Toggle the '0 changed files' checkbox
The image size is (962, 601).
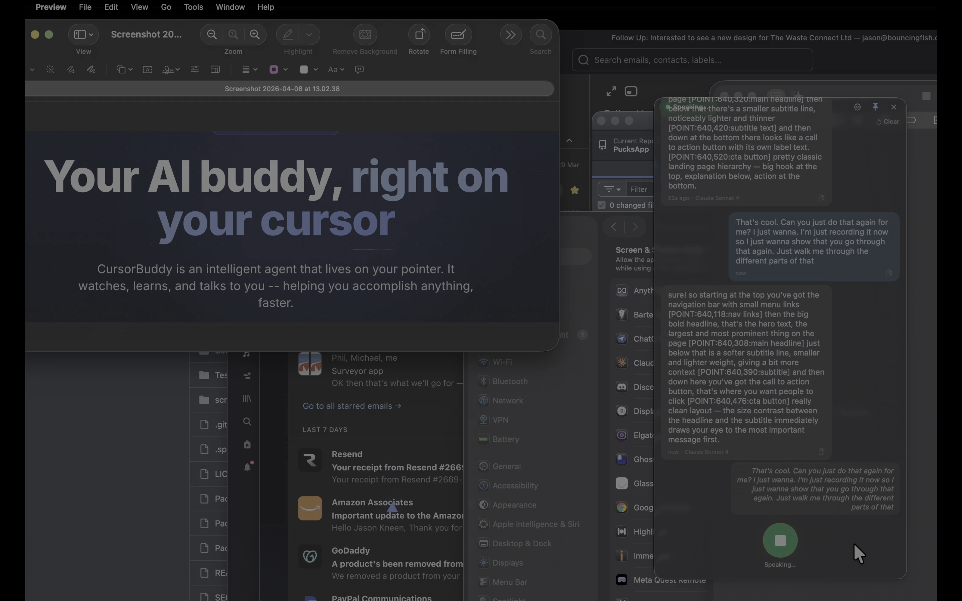[601, 205]
